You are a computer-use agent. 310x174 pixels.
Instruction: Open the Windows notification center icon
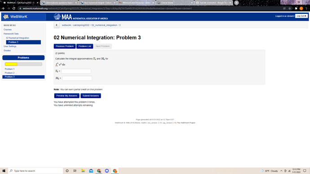click(x=305, y=171)
